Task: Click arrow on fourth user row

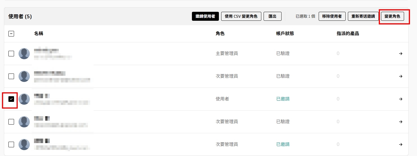Action: click(x=401, y=122)
